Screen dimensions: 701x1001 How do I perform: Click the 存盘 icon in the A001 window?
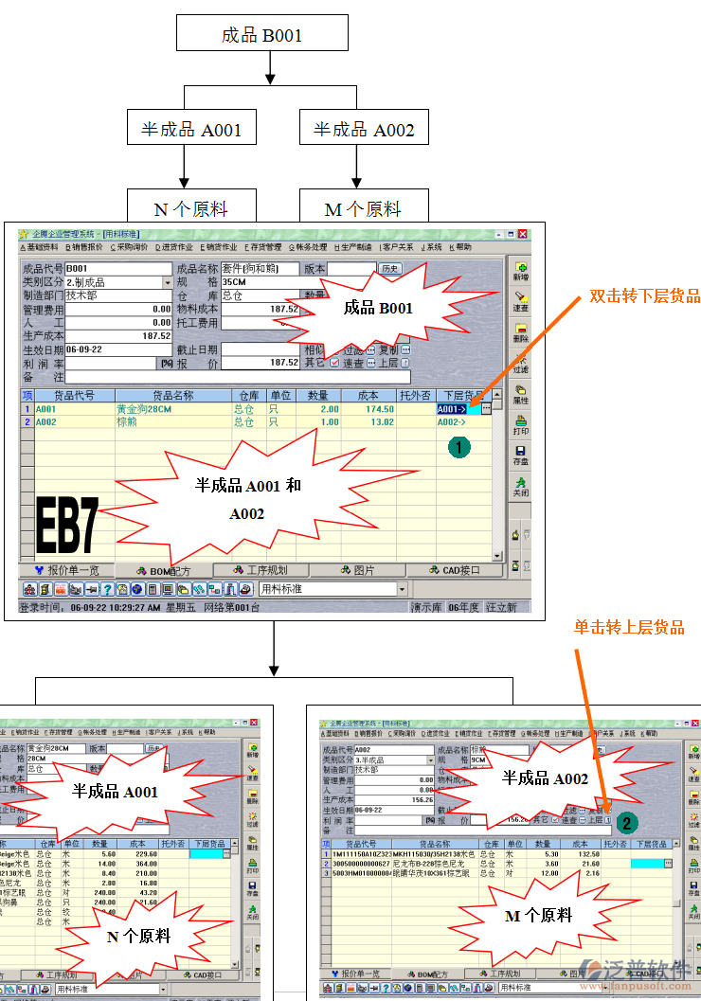pos(253,888)
